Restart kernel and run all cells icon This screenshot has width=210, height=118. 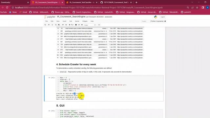point(82,25)
